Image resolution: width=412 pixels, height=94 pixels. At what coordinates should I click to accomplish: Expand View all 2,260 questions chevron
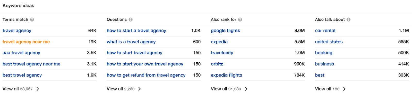140,89
